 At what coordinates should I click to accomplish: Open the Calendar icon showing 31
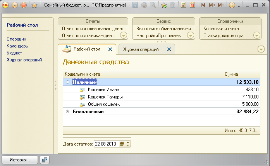tap(193, 5)
